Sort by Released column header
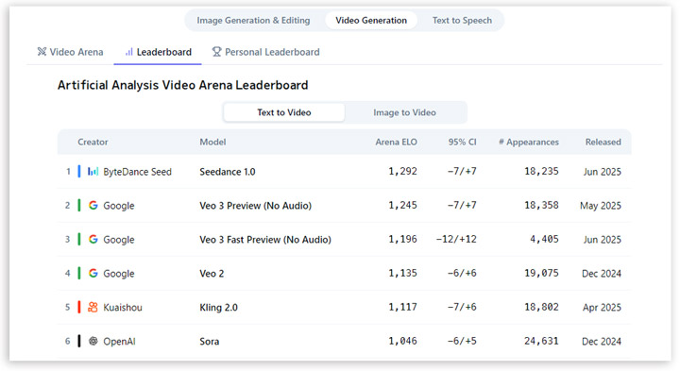 point(603,142)
